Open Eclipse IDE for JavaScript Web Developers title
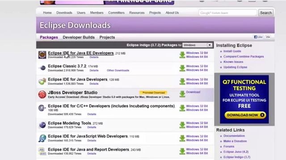286x160 pixels. pyautogui.click(x=88, y=136)
